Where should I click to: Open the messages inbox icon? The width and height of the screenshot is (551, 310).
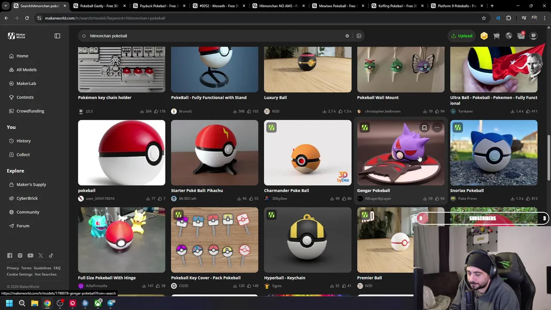[x=521, y=36]
